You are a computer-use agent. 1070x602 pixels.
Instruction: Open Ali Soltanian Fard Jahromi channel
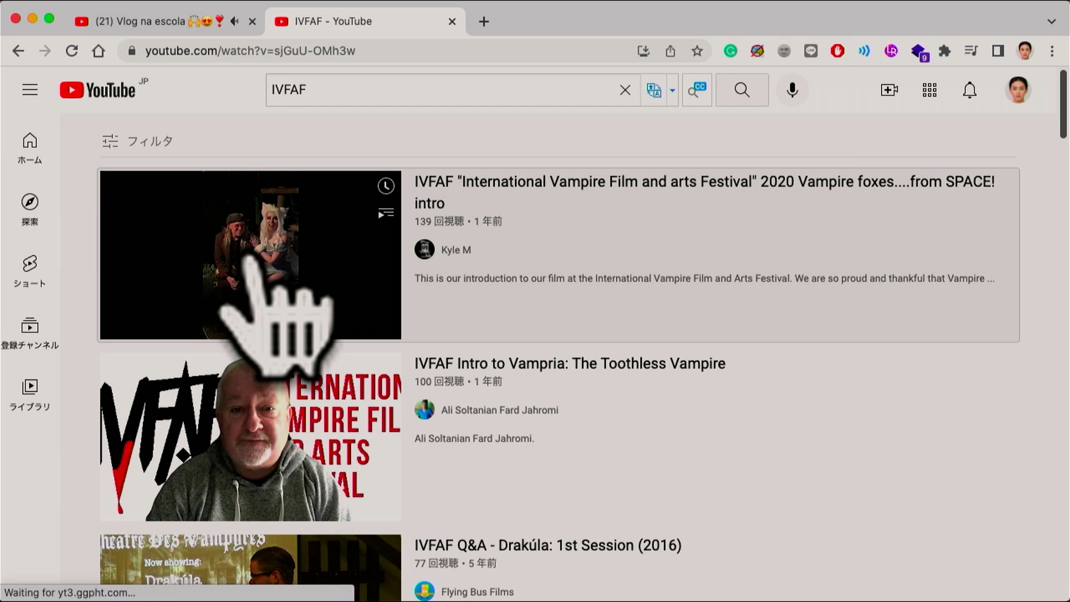(x=499, y=410)
